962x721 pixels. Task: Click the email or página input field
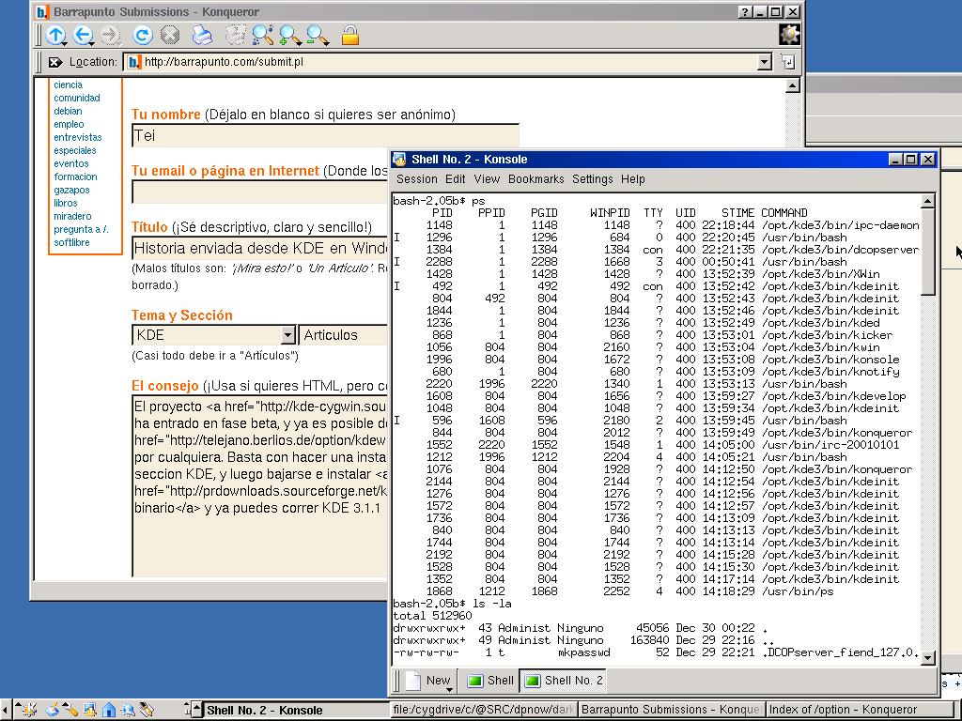[x=261, y=192]
